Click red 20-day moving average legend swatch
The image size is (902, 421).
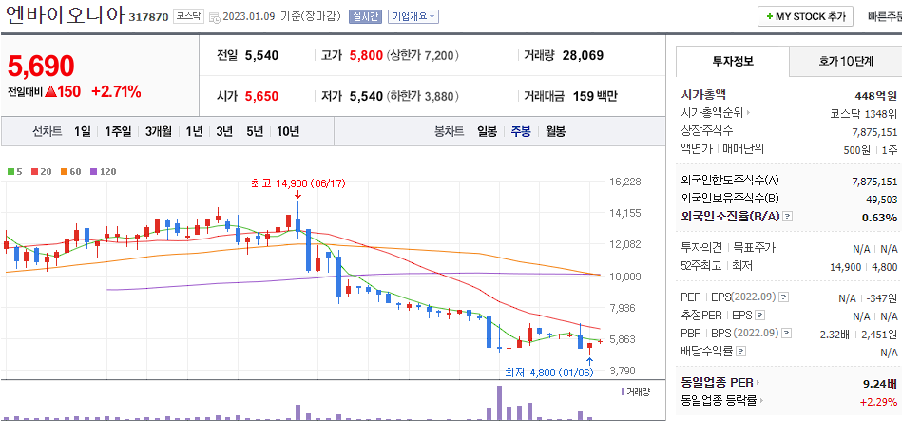[x=34, y=171]
